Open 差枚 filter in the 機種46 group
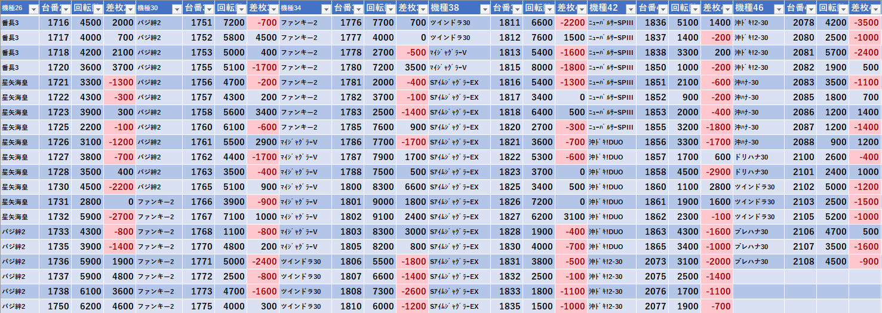The height and width of the screenshot is (313, 882). coord(875,9)
